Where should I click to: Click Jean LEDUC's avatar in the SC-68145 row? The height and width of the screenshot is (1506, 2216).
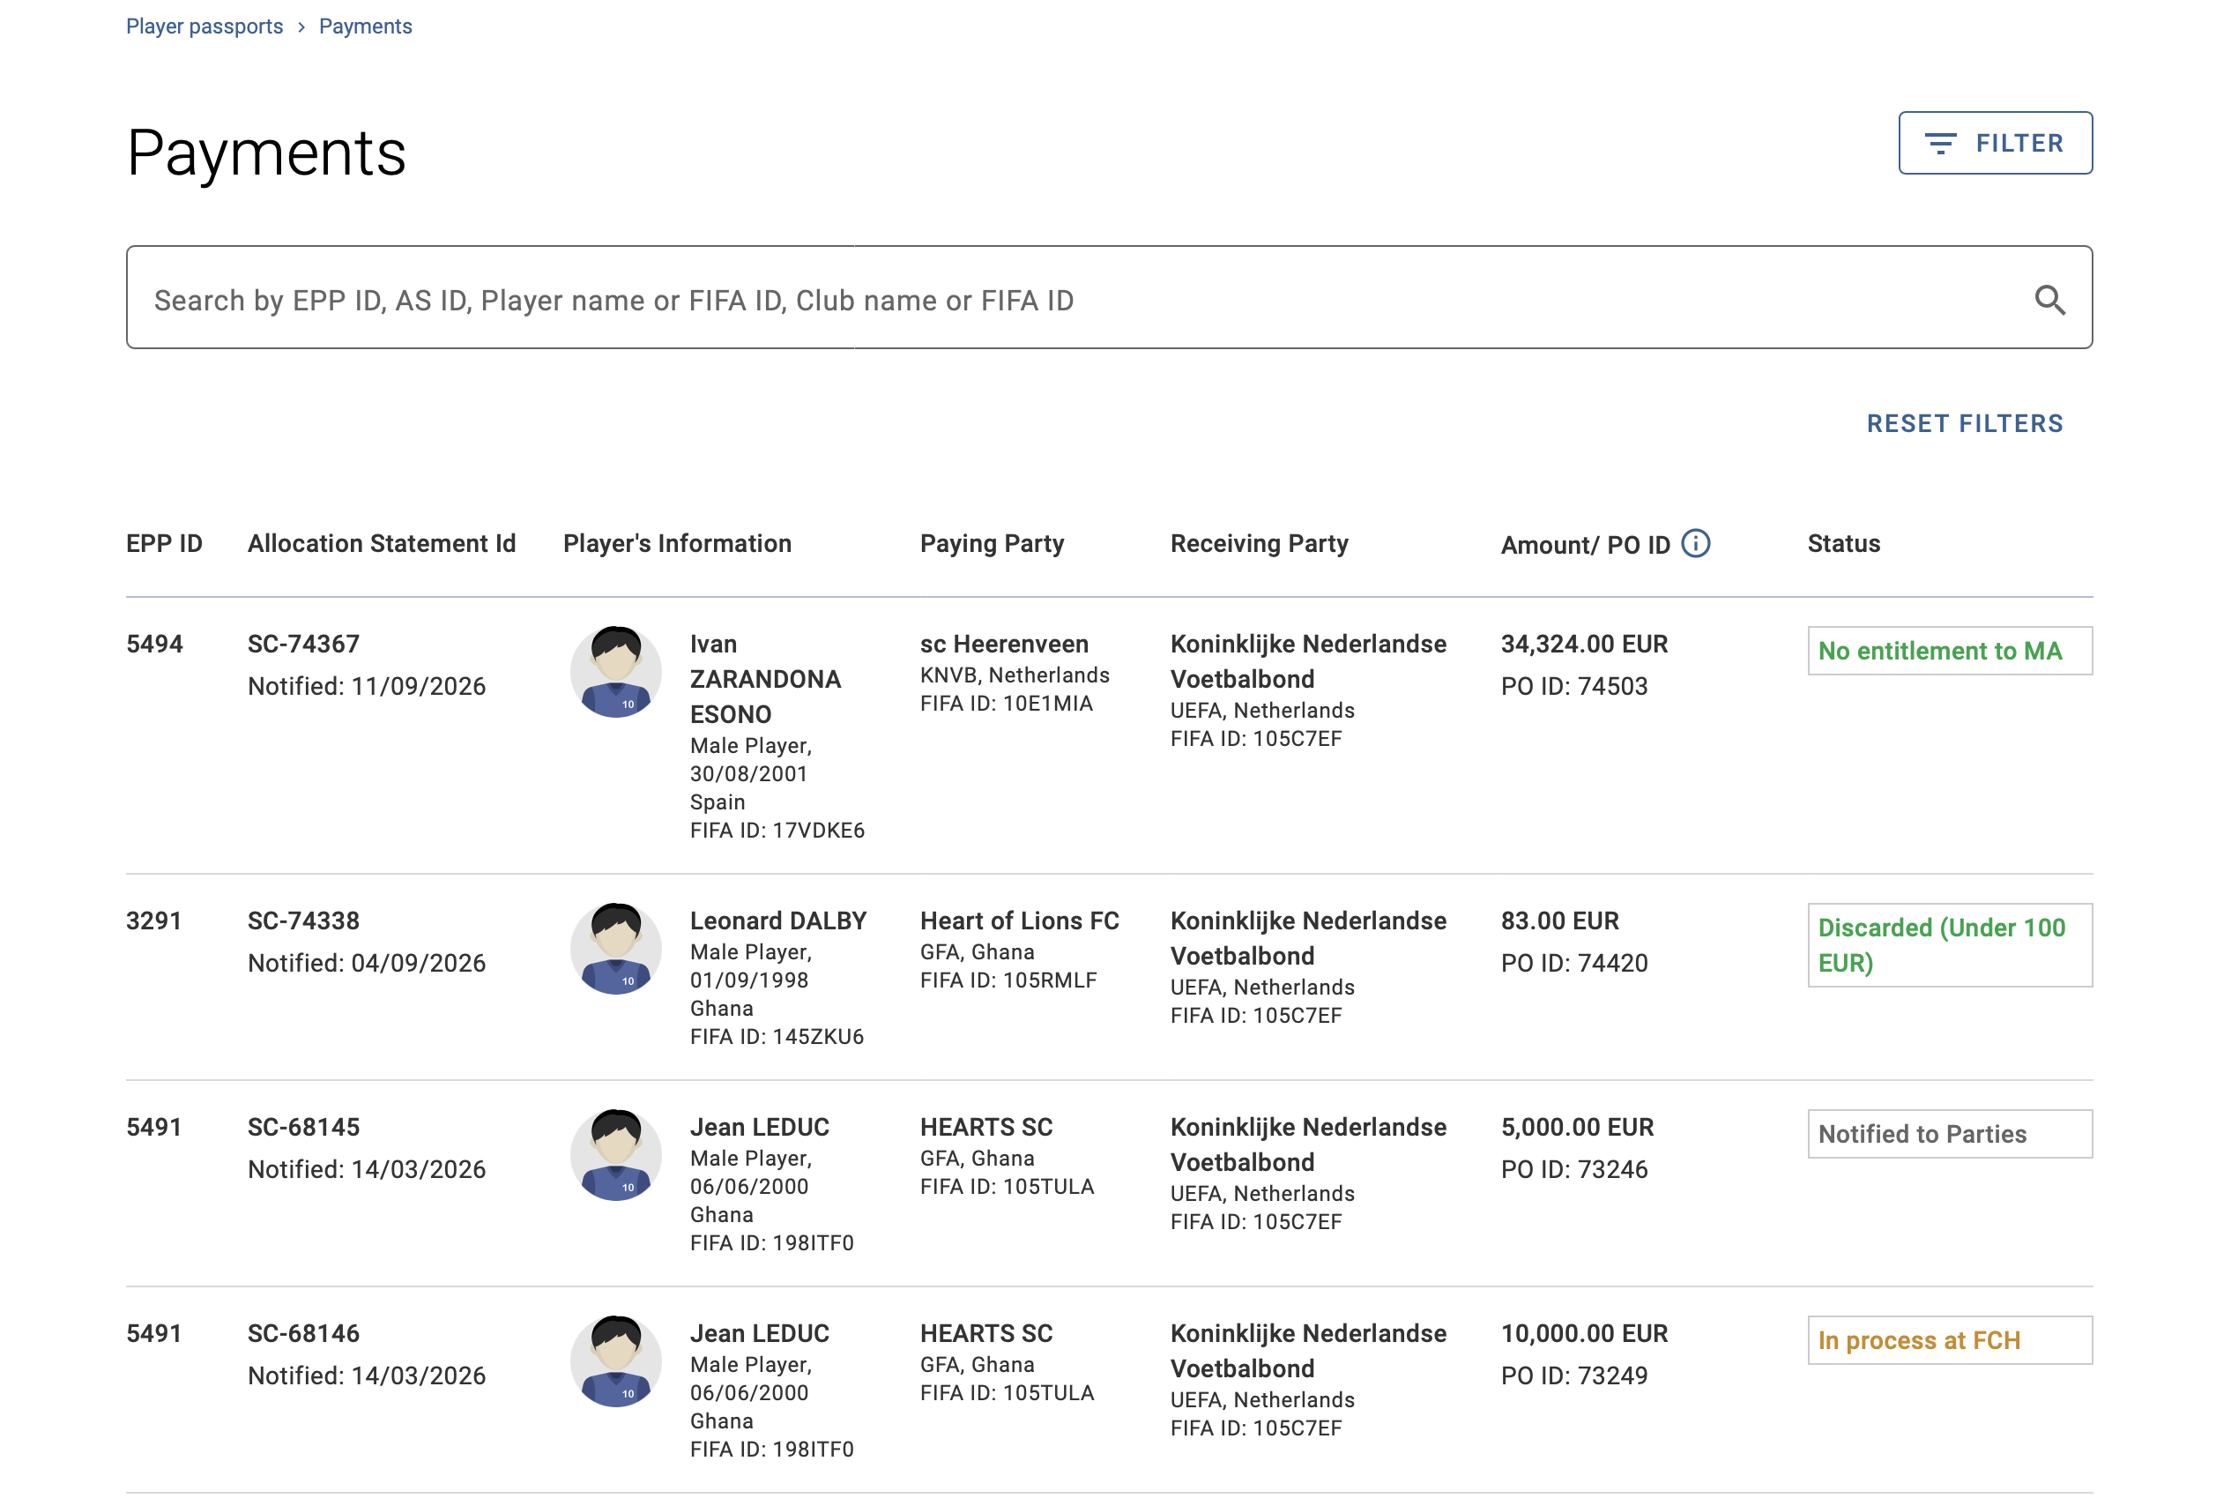pyautogui.click(x=616, y=1154)
